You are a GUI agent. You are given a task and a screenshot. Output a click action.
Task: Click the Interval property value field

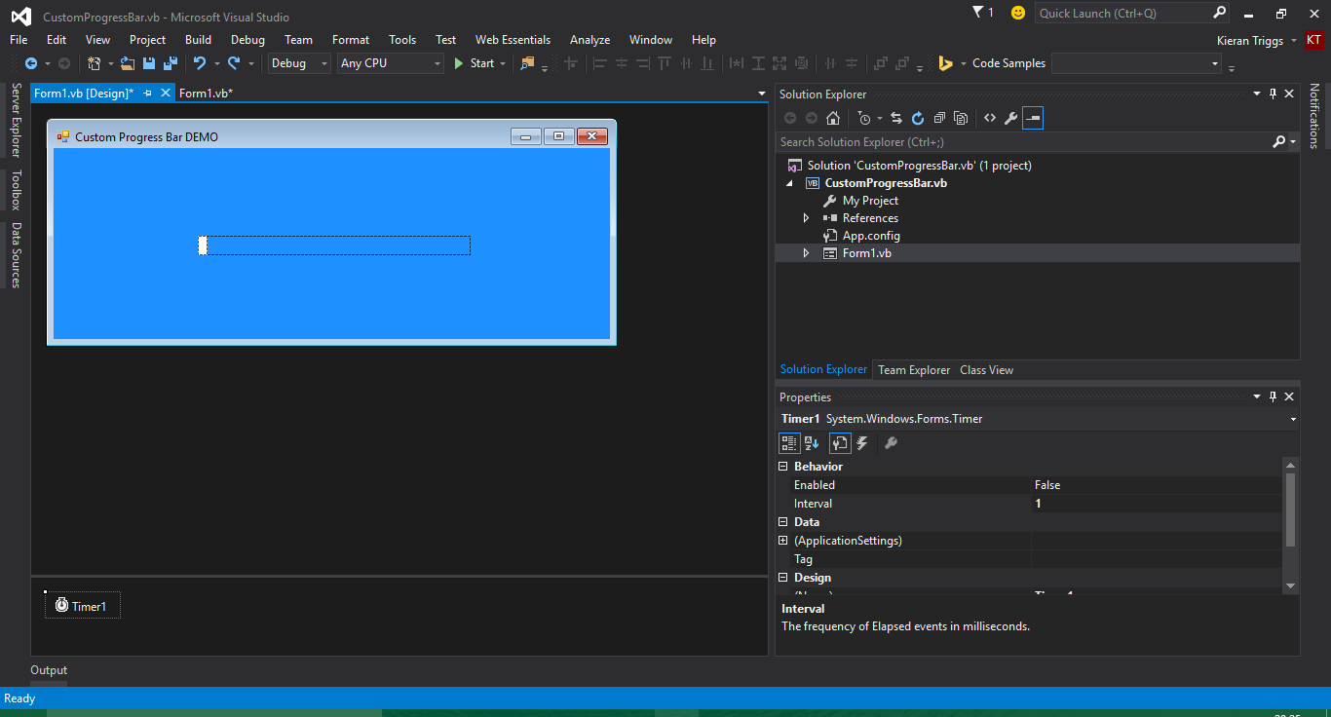[1157, 504]
